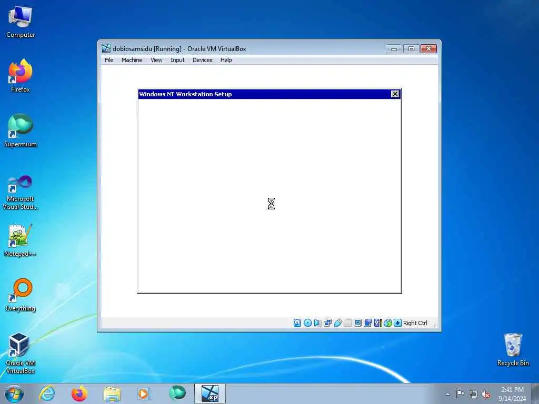Click the VirtualBox window title bar icon

[106, 48]
